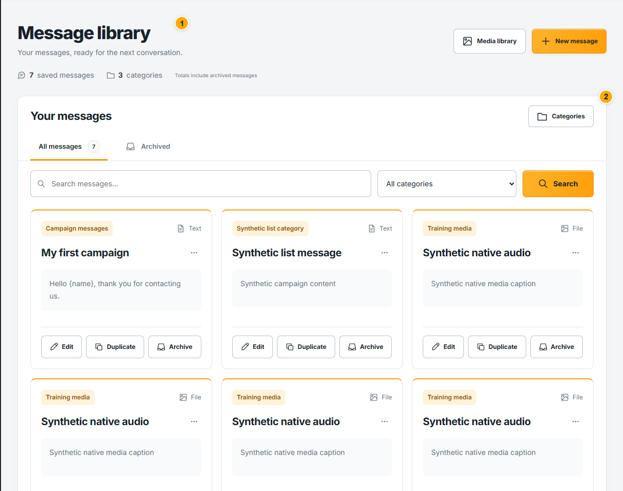Archive the Synthetic list message
The height and width of the screenshot is (491, 623).
[366, 347]
